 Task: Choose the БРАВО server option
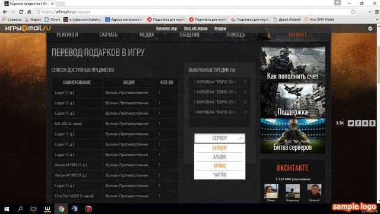[220, 166]
